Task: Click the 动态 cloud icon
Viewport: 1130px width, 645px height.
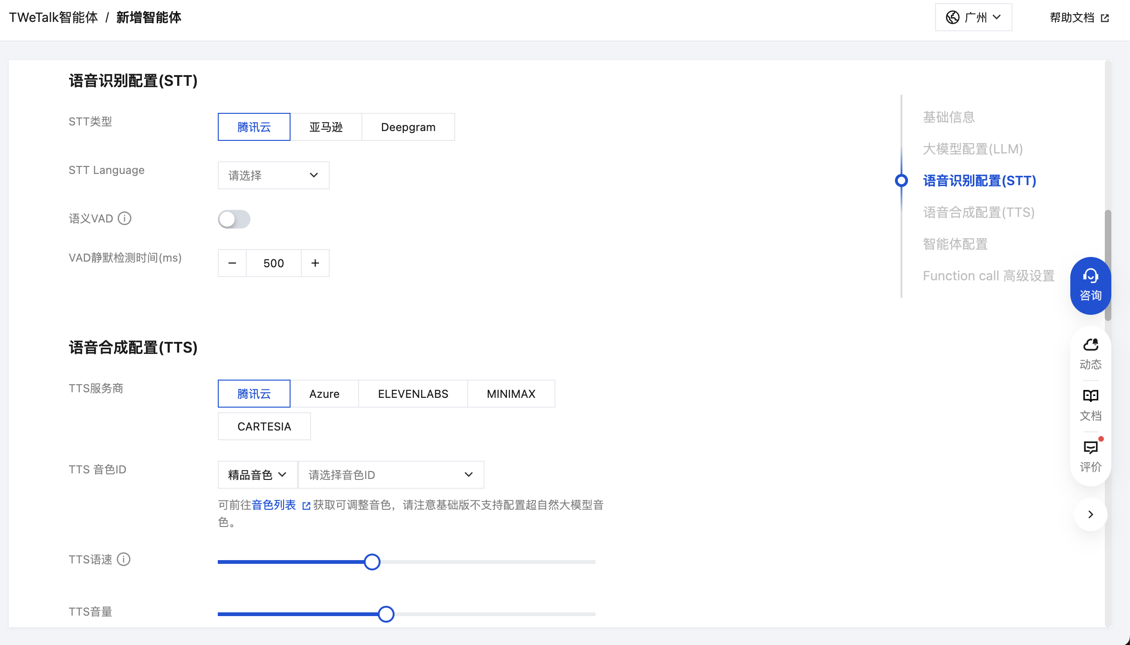Action: click(x=1090, y=345)
